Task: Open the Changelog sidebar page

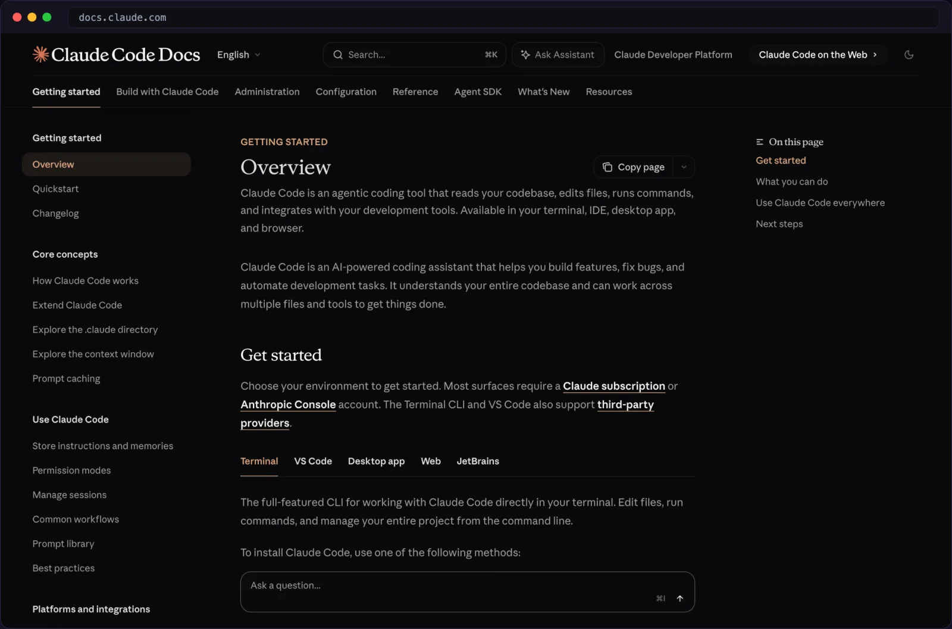Action: click(55, 213)
